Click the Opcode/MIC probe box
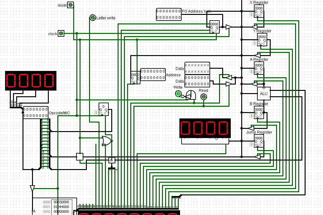Image resolution: width=323 pixels, height=215 pixels. (36, 113)
